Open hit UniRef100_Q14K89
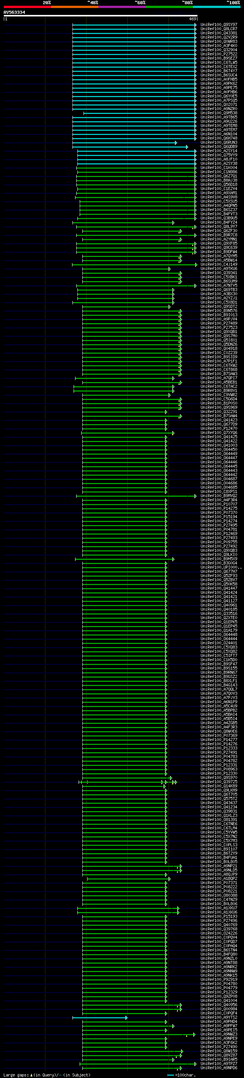244x1078 pixels. 219,786
